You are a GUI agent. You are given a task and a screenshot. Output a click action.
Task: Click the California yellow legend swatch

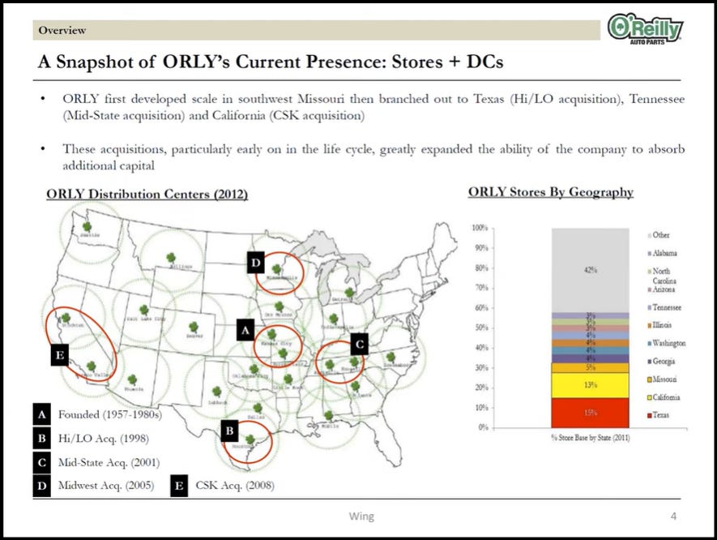click(649, 397)
